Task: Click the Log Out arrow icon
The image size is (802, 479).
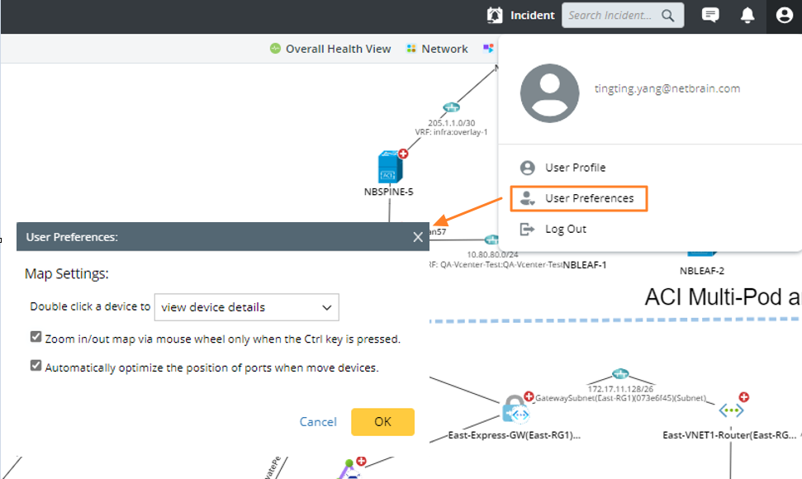Action: click(x=527, y=229)
